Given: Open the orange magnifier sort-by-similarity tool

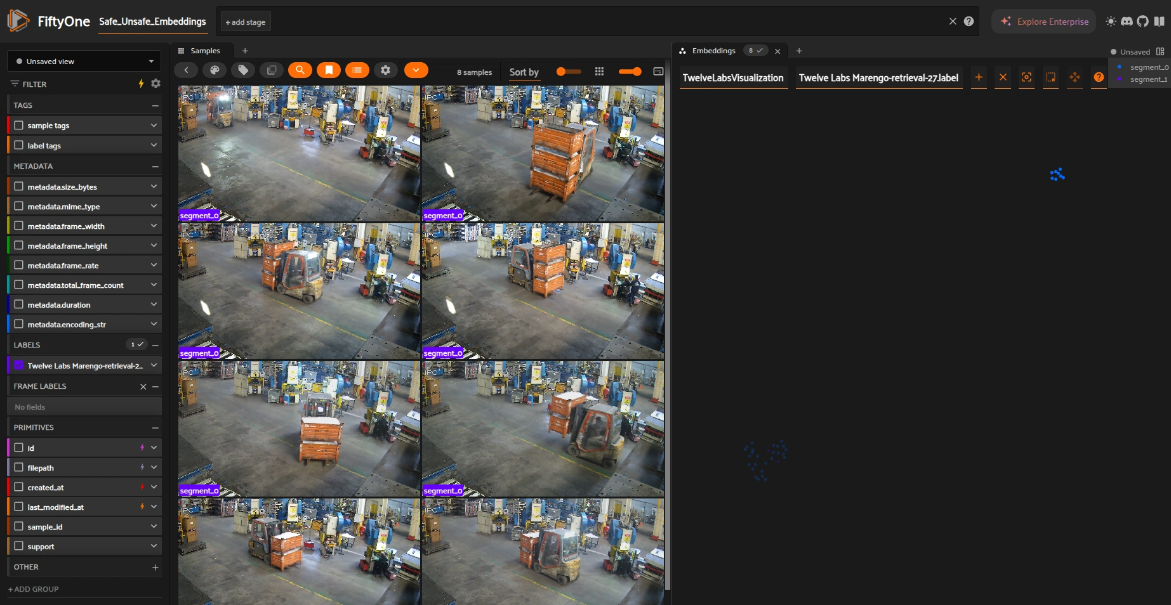Looking at the screenshot, I should (300, 70).
